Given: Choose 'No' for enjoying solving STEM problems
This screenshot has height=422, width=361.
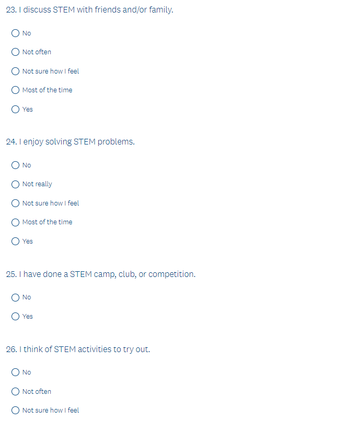Looking at the screenshot, I should click(x=16, y=165).
